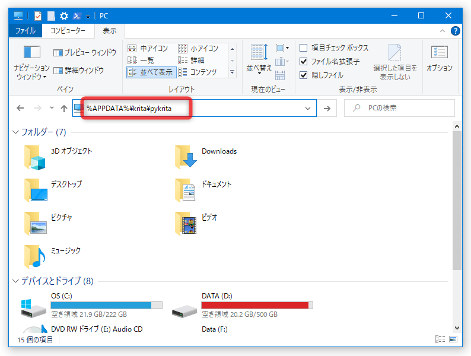Viewport: 471px width, 356px height.
Task: Click the OS (C:) blue usage bar
Action: pyautogui.click(x=106, y=305)
